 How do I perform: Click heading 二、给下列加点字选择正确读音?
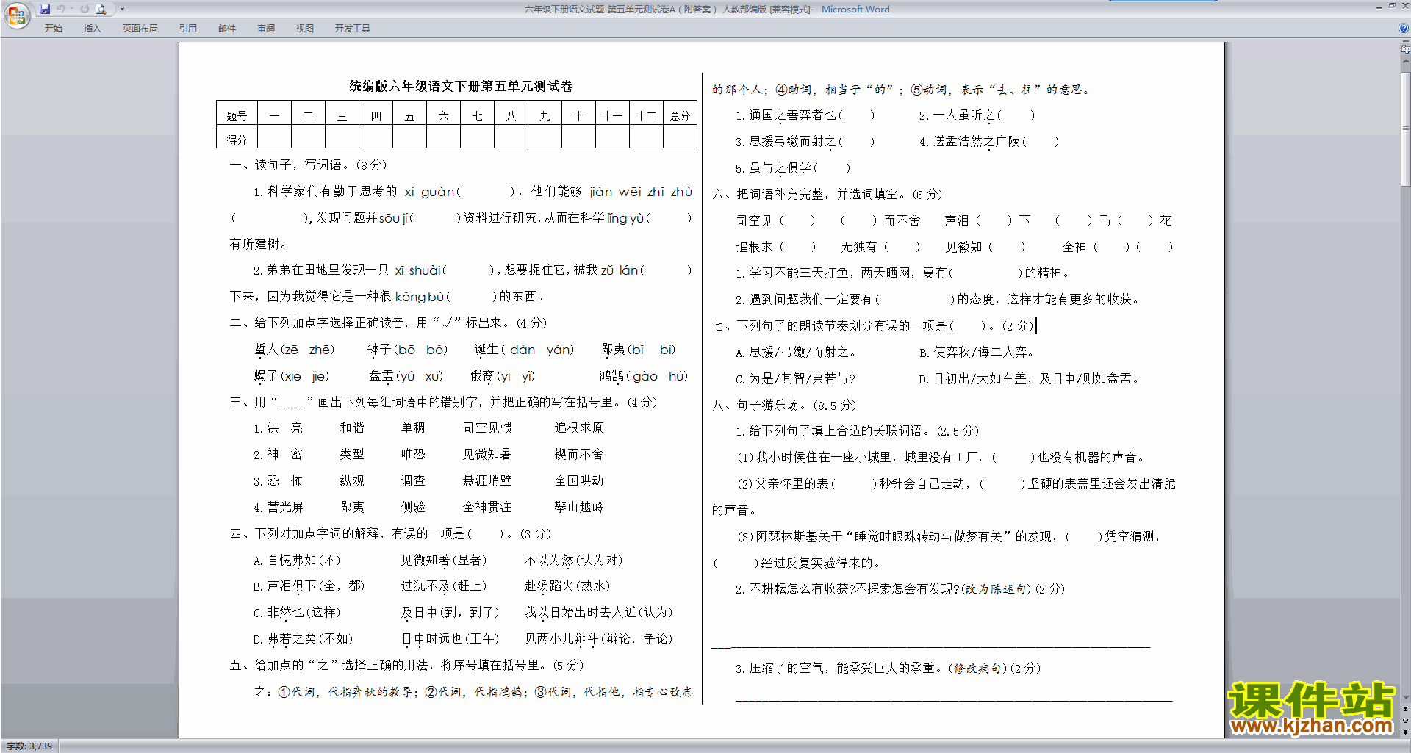point(388,323)
